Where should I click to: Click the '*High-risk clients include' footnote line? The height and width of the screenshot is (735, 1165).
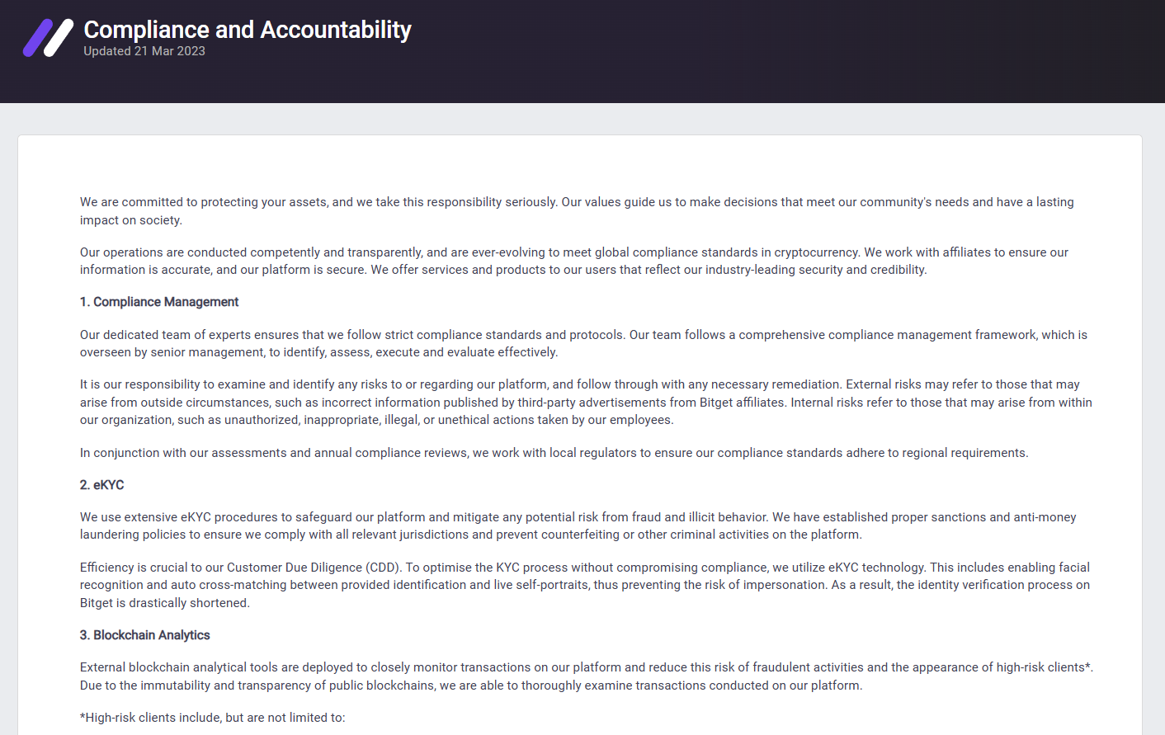pos(212,718)
